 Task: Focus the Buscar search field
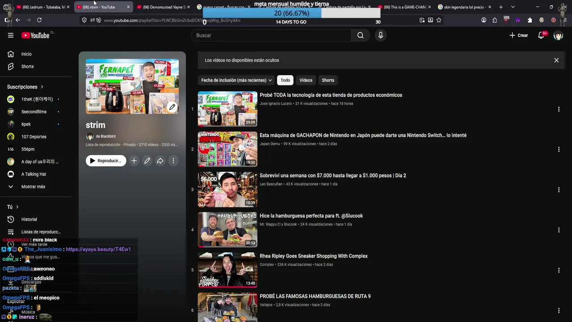click(x=271, y=35)
